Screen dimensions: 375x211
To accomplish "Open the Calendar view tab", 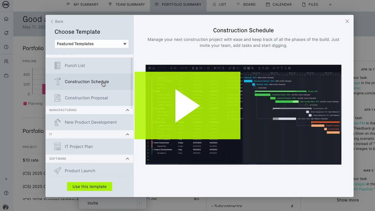I will click(279, 5).
